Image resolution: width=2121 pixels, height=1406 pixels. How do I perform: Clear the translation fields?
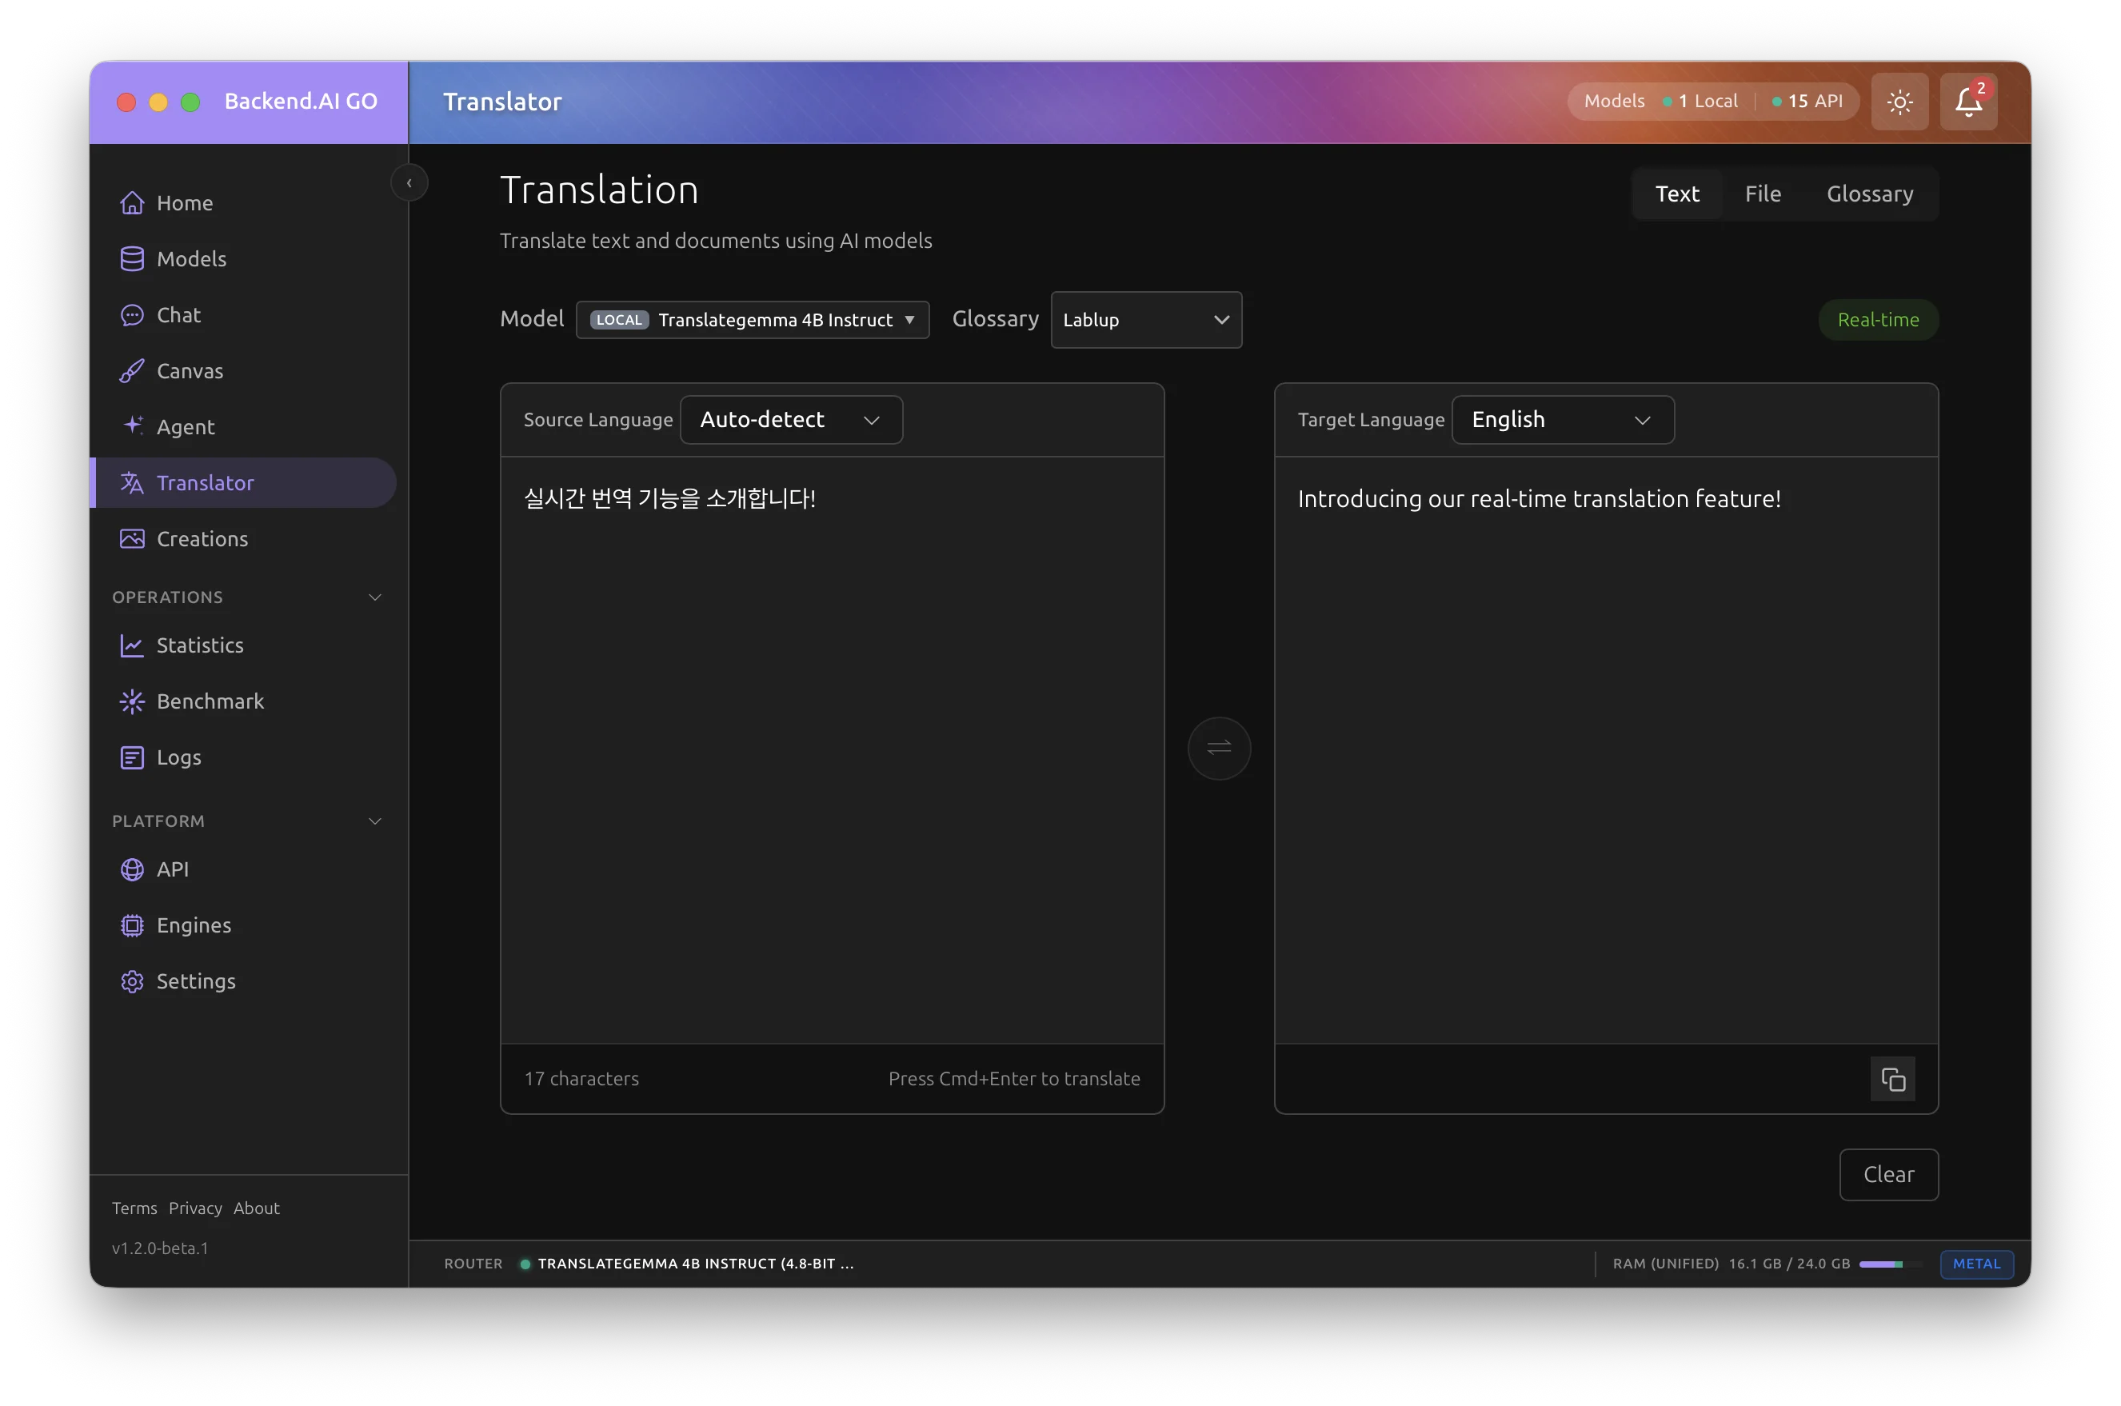[1888, 1175]
